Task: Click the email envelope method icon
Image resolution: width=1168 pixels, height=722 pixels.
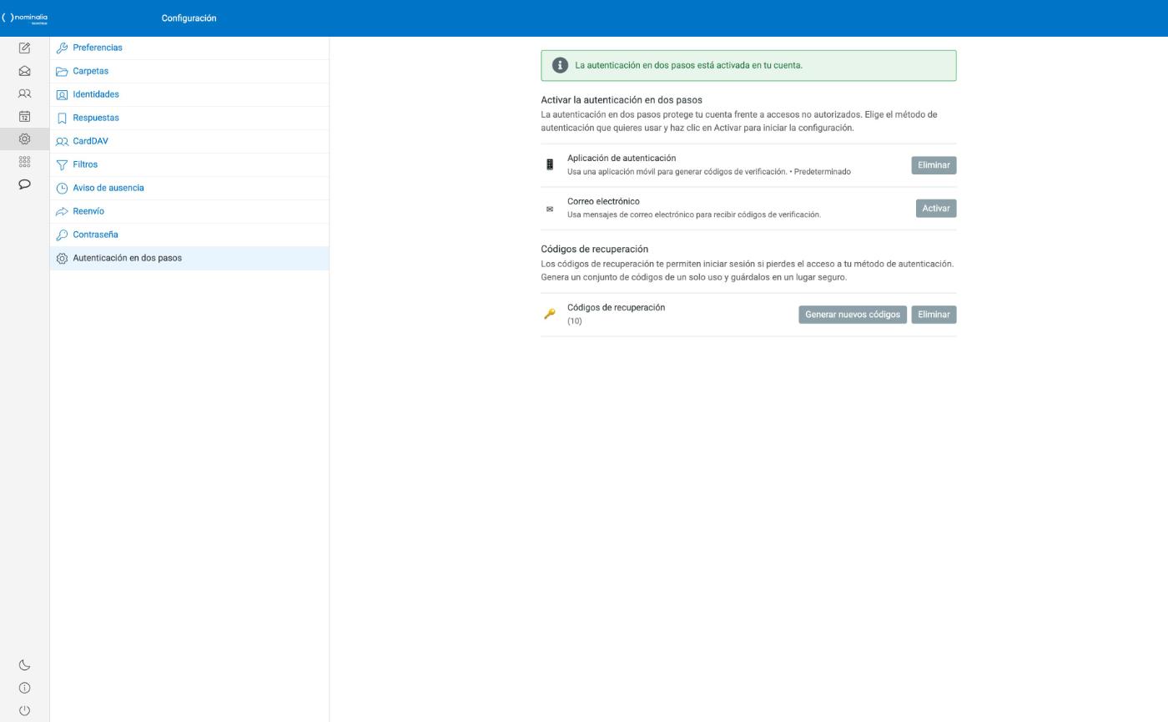Action: click(549, 209)
